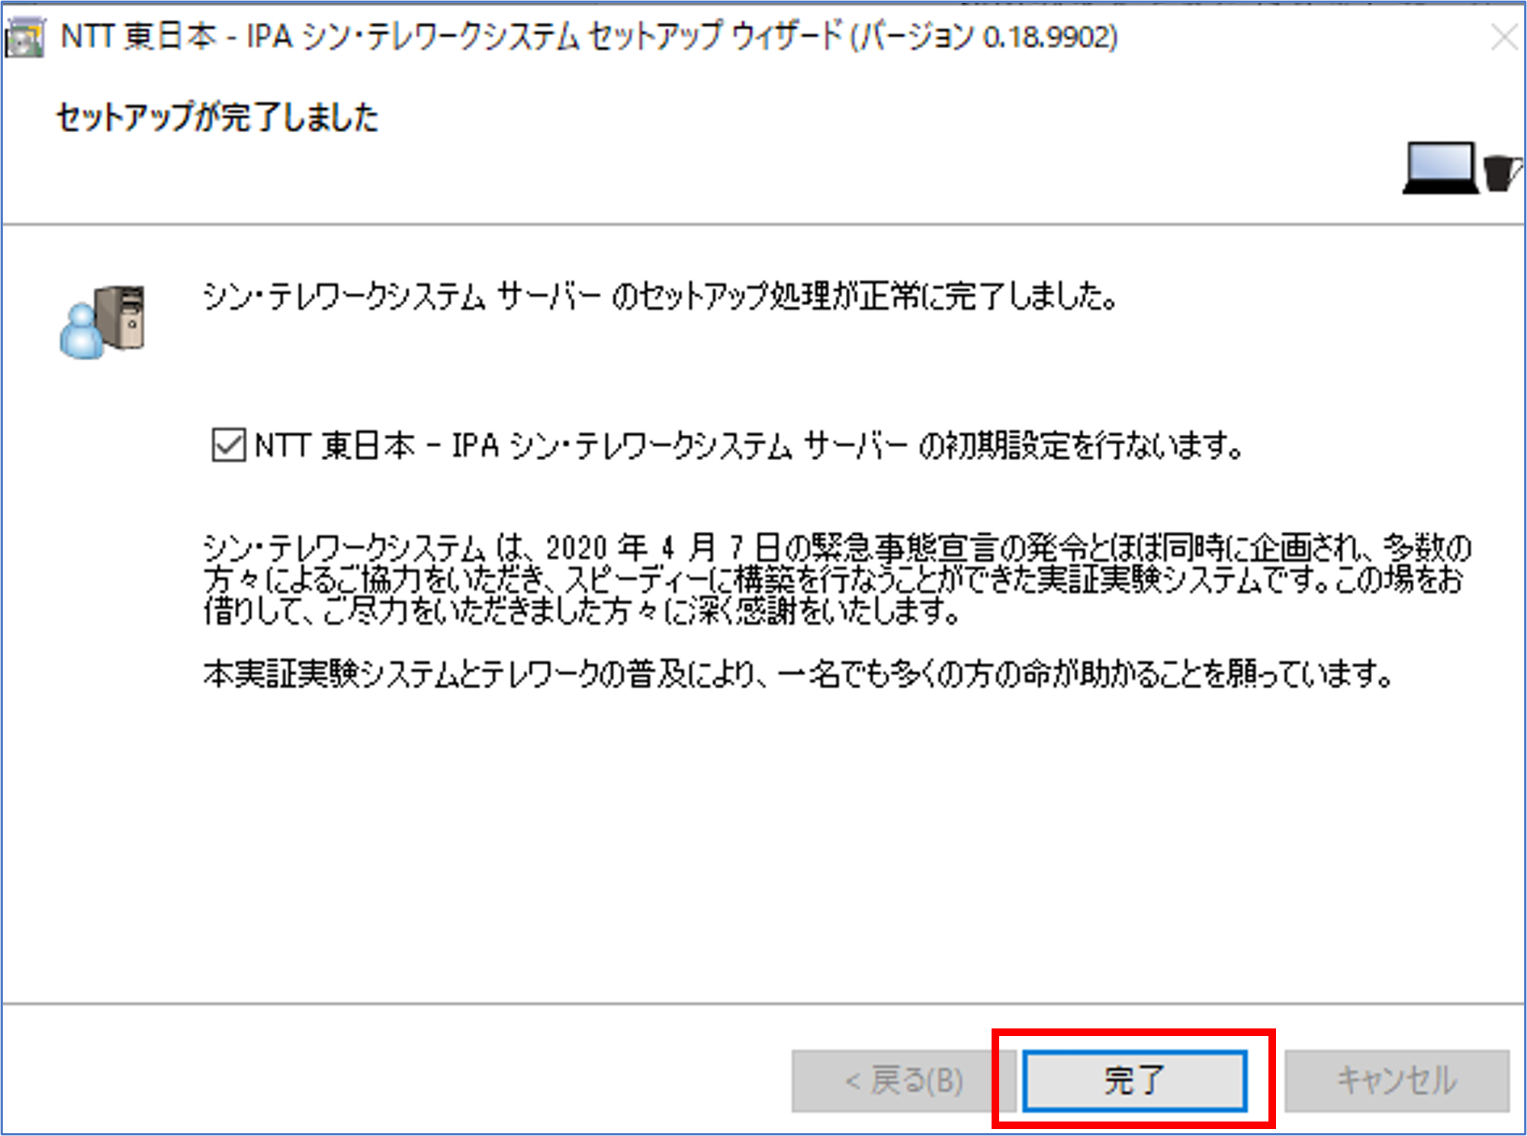Click the 本実証実験システム closing sentence
This screenshot has width=1527, height=1136.
pyautogui.click(x=799, y=673)
